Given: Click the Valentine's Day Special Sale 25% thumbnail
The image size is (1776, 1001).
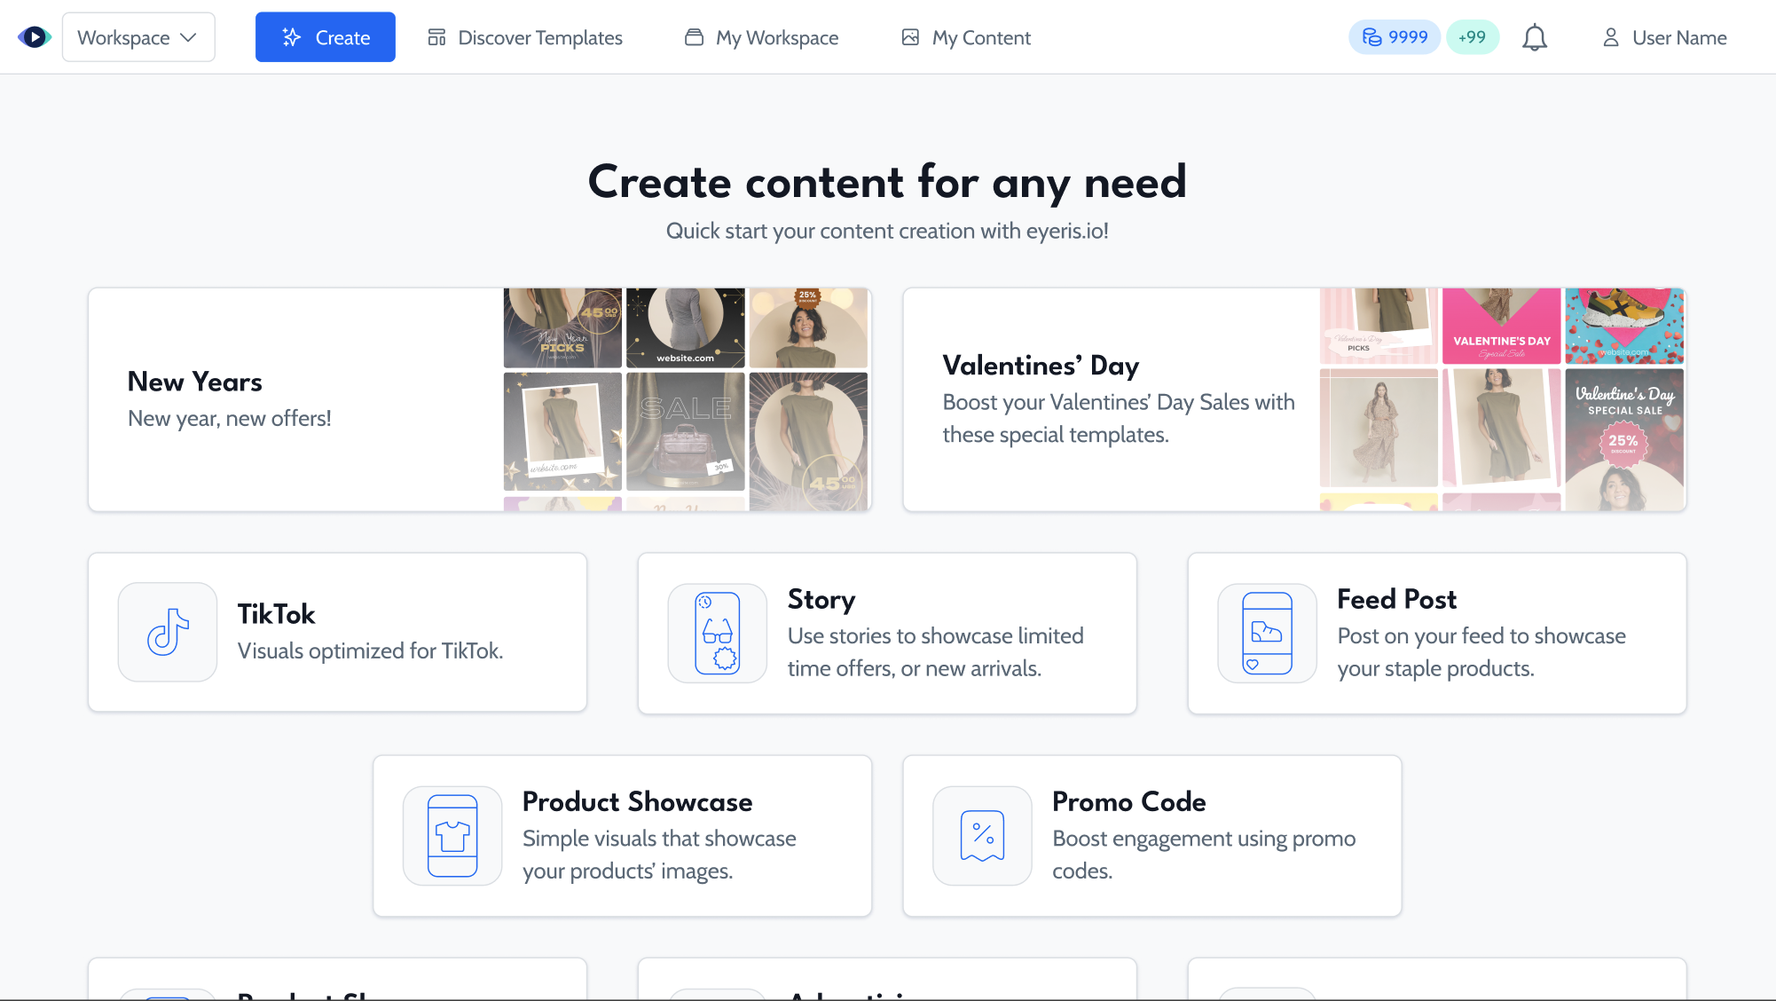Looking at the screenshot, I should [1624, 439].
